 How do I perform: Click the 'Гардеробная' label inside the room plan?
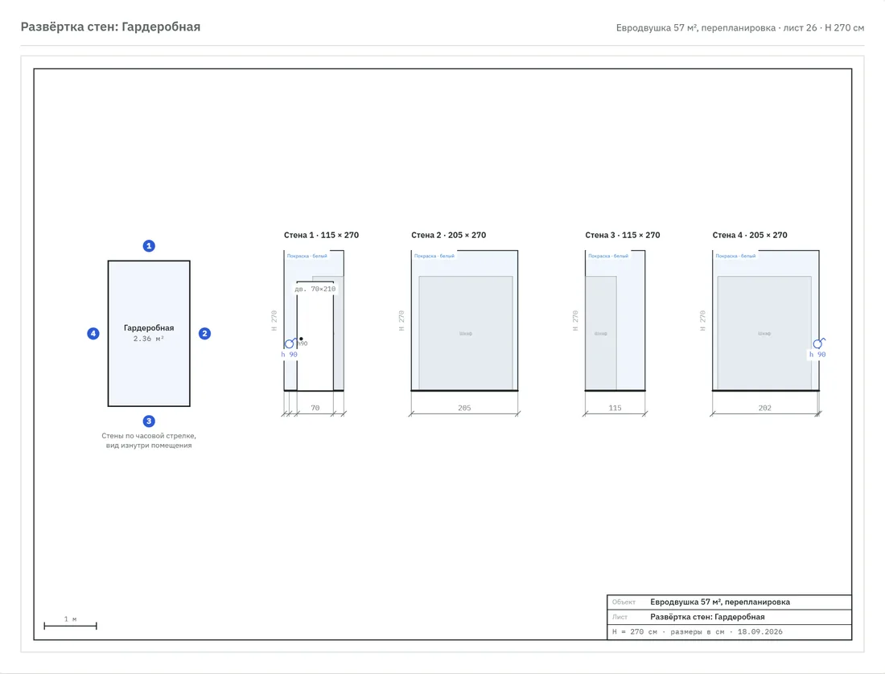[149, 327]
